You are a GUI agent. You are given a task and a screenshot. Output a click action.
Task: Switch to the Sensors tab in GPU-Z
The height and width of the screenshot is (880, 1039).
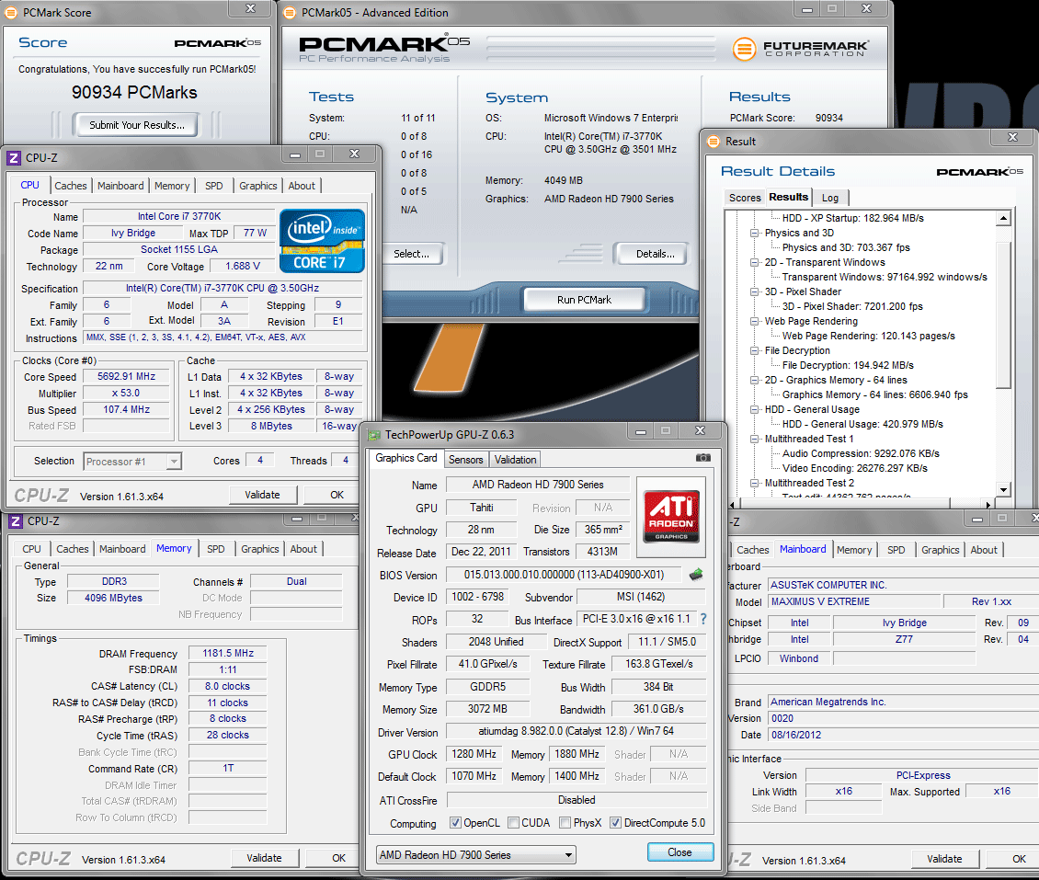(x=465, y=459)
